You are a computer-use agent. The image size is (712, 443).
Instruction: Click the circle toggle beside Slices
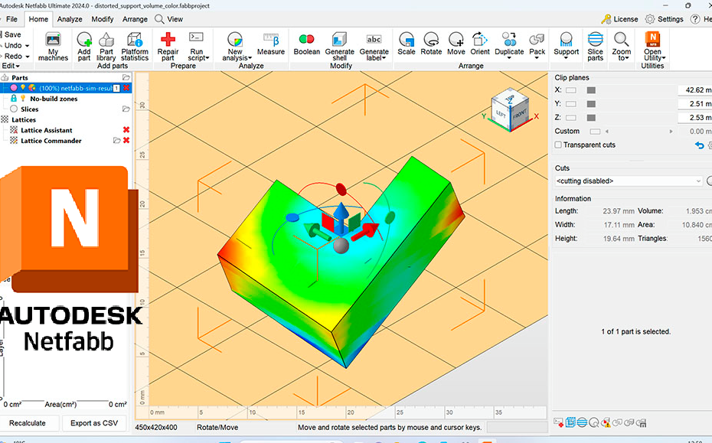click(x=14, y=109)
